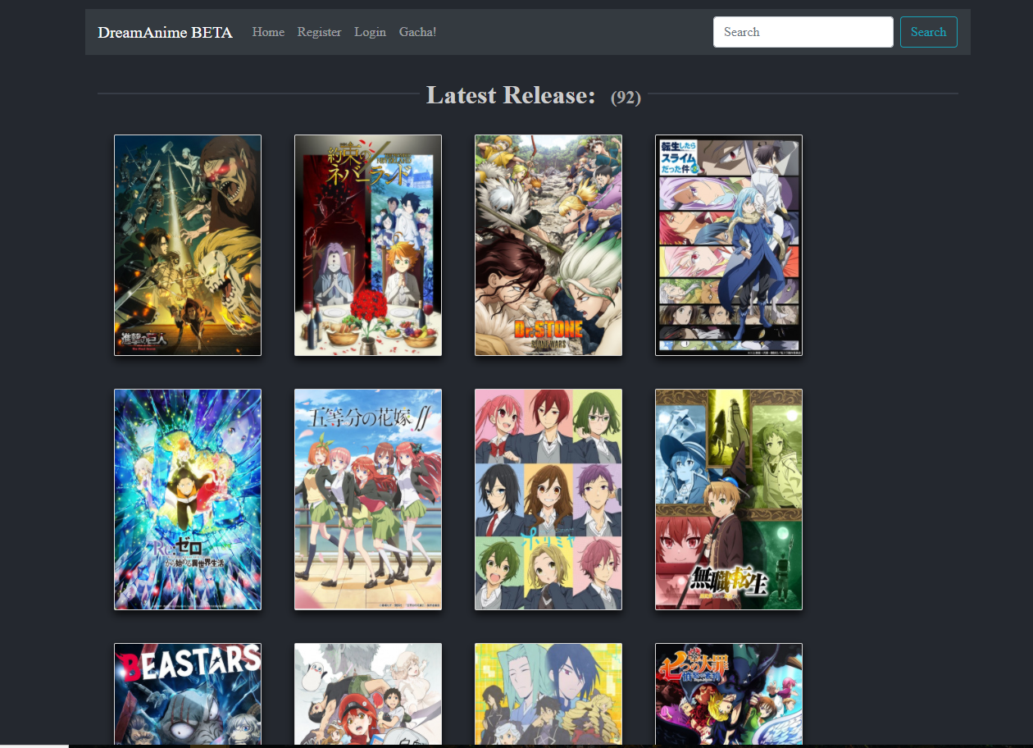Click the (92) release count
Image resolution: width=1033 pixels, height=748 pixels.
click(x=626, y=98)
